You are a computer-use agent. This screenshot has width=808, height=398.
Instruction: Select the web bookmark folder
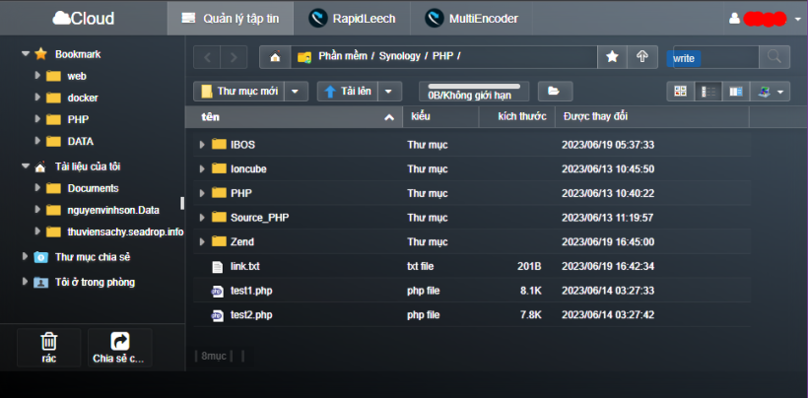pyautogui.click(x=77, y=76)
